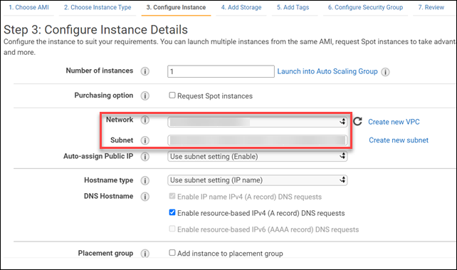
Task: Click the refresh icon beside Network dropdown
Action: [x=357, y=121]
